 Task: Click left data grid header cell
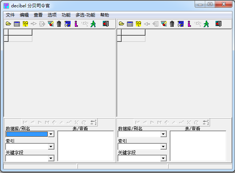tap(20, 32)
